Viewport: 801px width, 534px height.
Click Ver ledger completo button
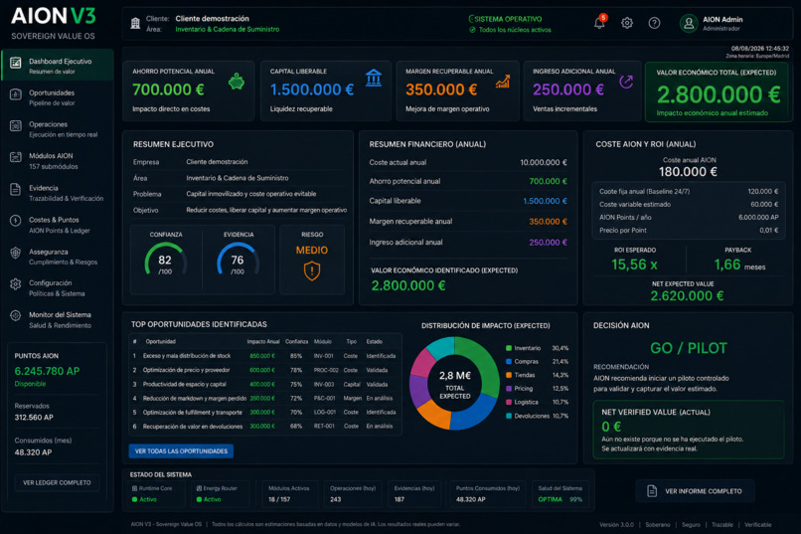coord(57,483)
